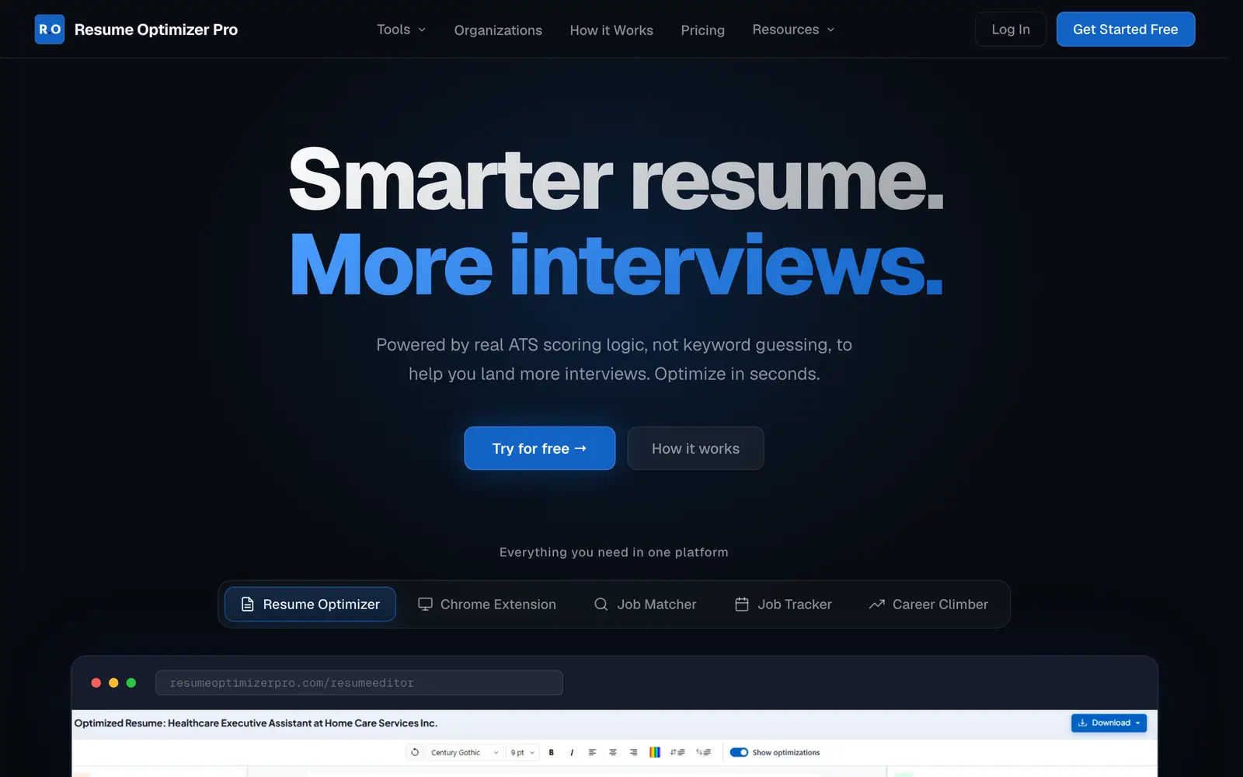The image size is (1243, 777).
Task: Click the Log In button
Action: 1011,30
